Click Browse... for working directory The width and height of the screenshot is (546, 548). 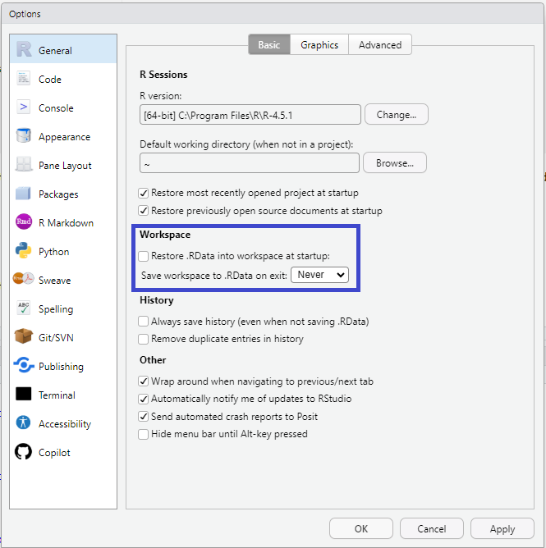395,162
